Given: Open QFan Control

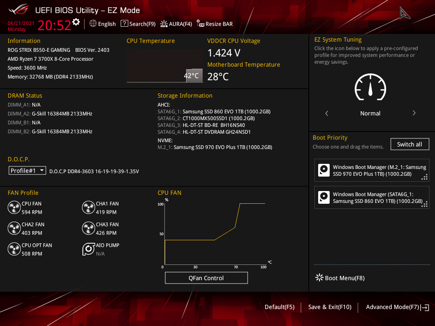Looking at the screenshot, I should tap(206, 278).
